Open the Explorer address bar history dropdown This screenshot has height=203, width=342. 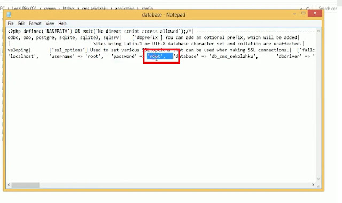pos(301,9)
